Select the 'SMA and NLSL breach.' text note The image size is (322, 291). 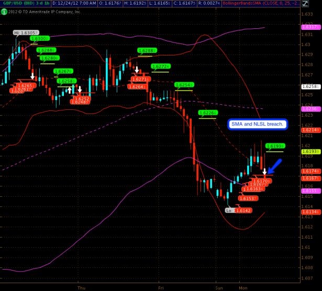click(x=258, y=124)
